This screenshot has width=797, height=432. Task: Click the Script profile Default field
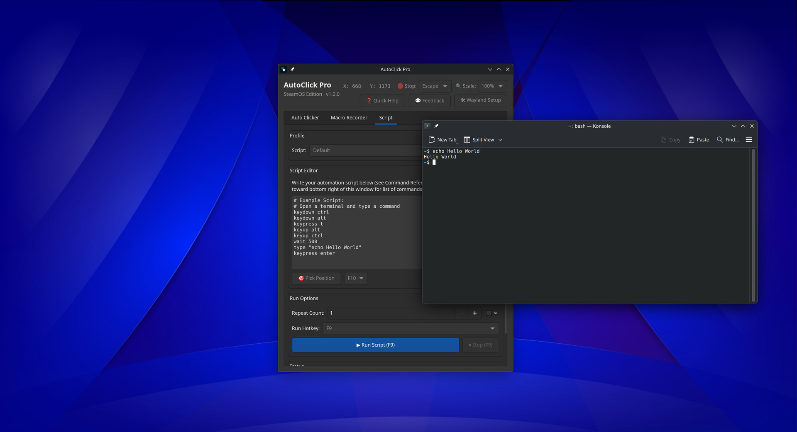tap(366, 150)
